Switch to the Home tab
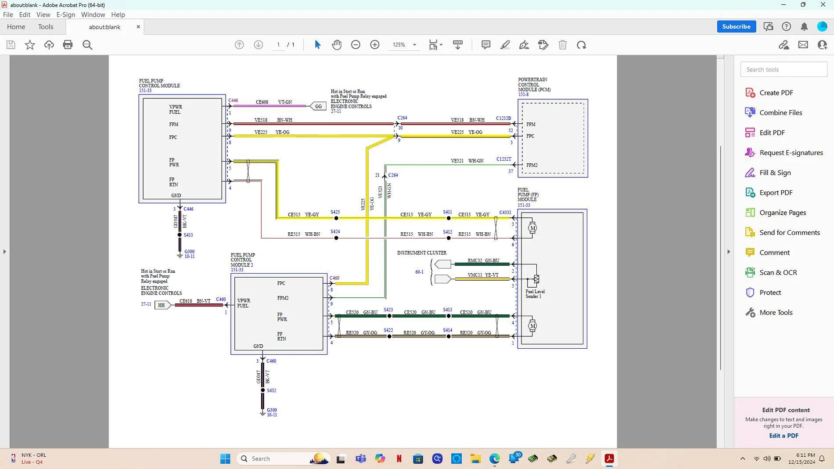Image resolution: width=834 pixels, height=469 pixels. click(16, 27)
